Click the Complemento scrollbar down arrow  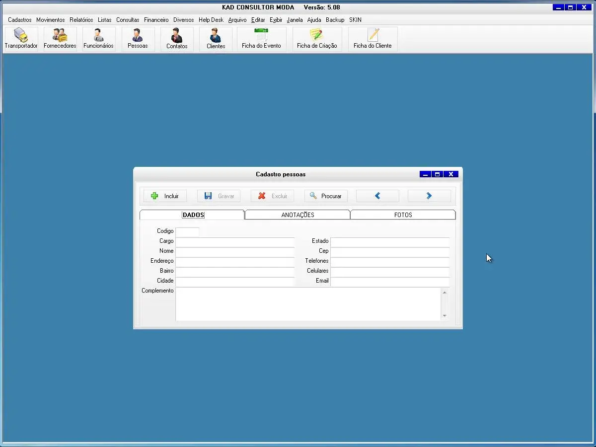pos(445,316)
